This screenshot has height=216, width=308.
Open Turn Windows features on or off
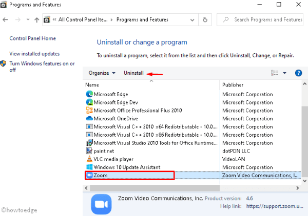pos(42,67)
